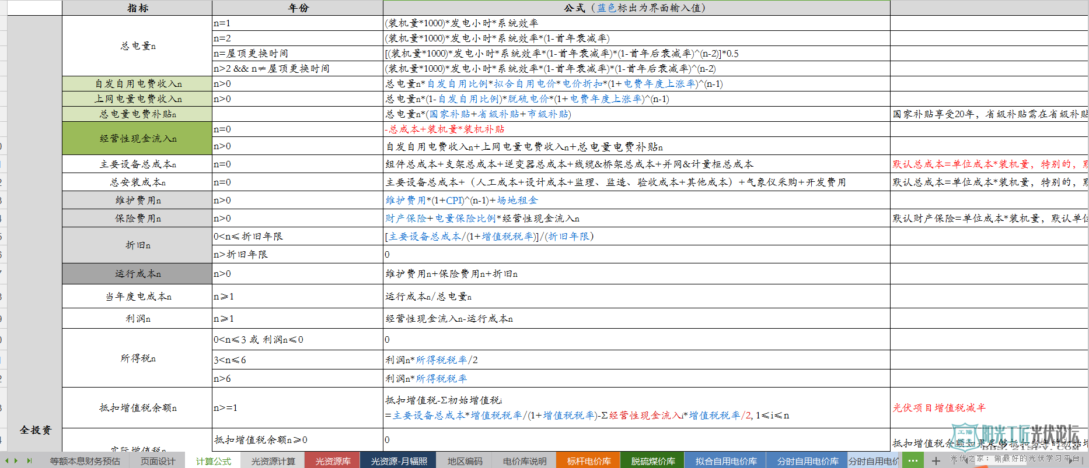1089x468 pixels.
Task: Select the 经营性现金流入n green cell
Action: 137,138
